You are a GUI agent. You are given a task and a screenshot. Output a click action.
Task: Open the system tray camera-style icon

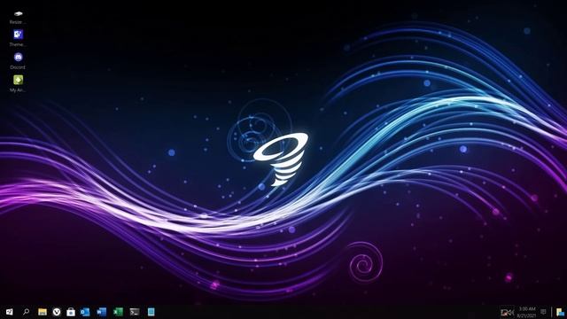click(507, 312)
